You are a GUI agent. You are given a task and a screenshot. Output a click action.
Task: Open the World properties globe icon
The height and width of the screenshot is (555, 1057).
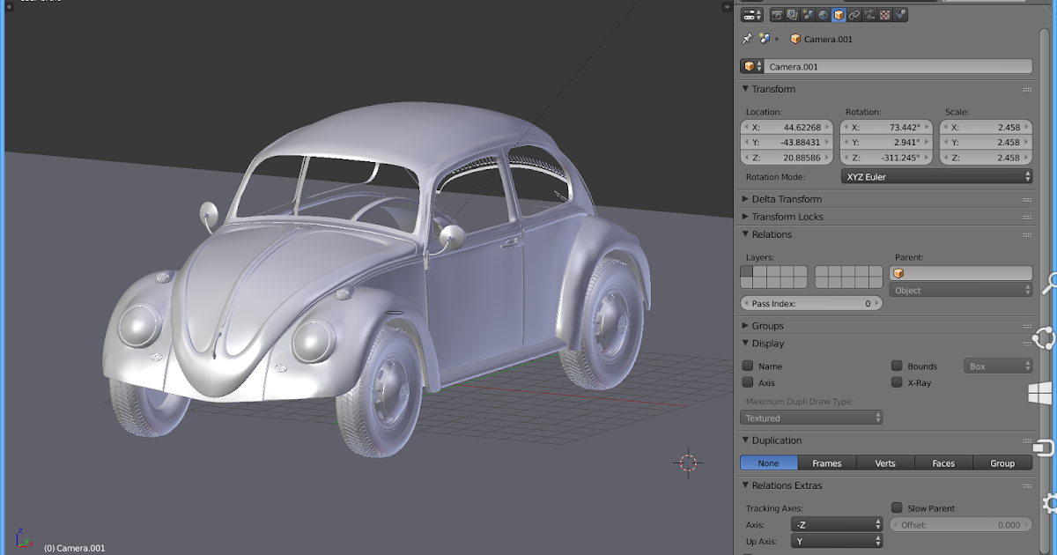823,15
